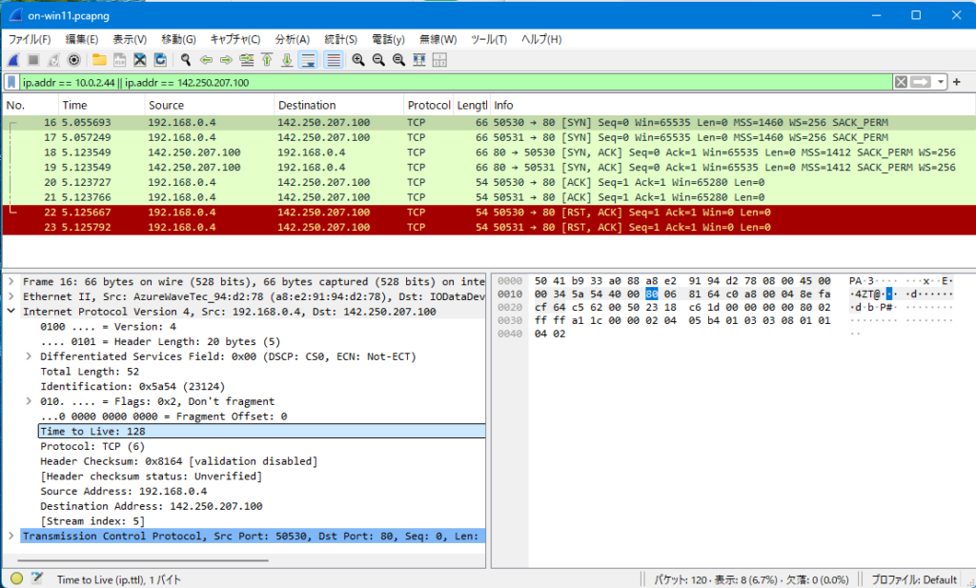
Task: Open the ツール(T) menu
Action: point(489,39)
